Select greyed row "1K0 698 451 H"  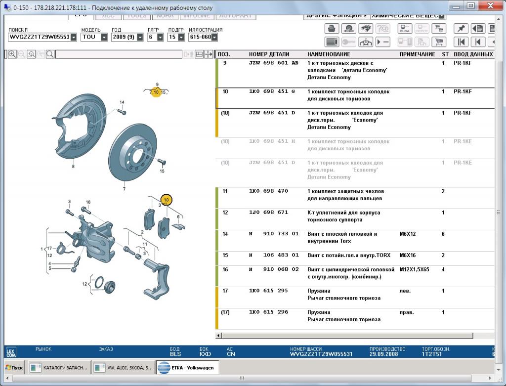coord(355,148)
